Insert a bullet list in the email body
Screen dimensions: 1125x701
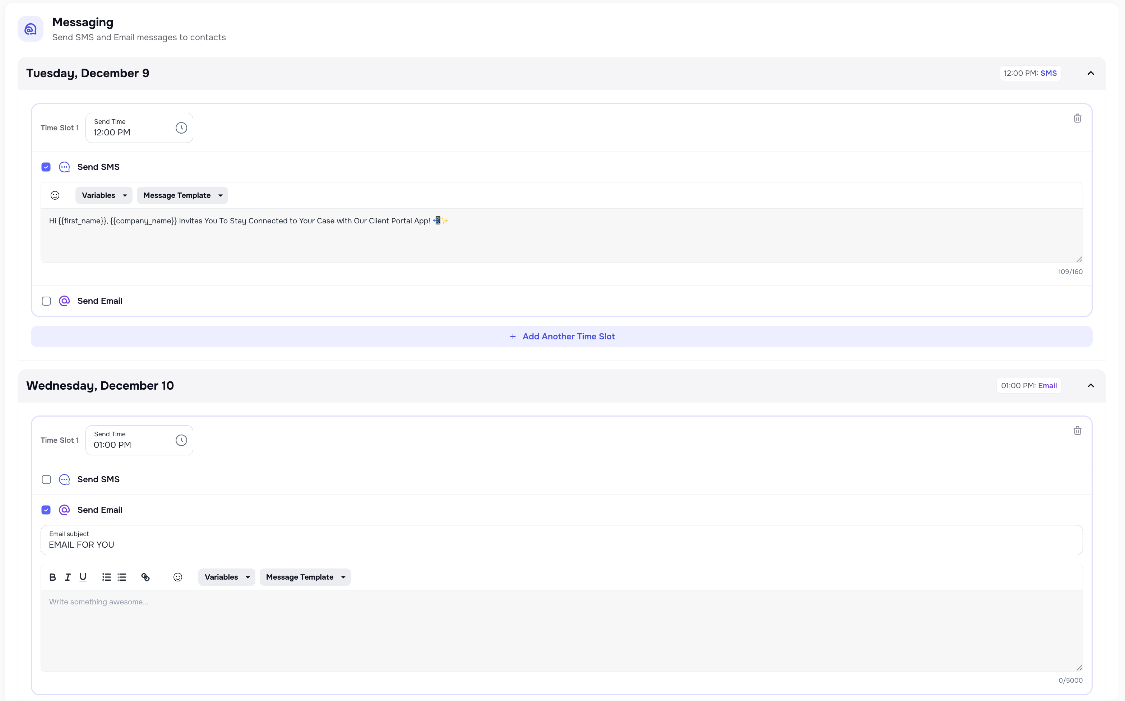point(122,577)
